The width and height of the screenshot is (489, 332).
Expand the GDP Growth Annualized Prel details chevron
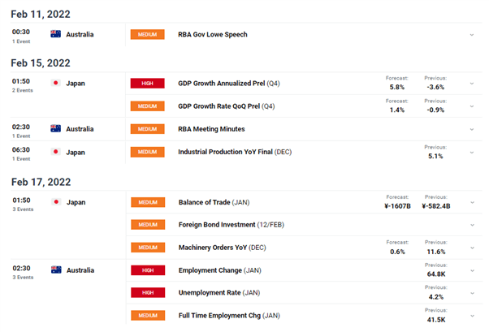pos(472,84)
